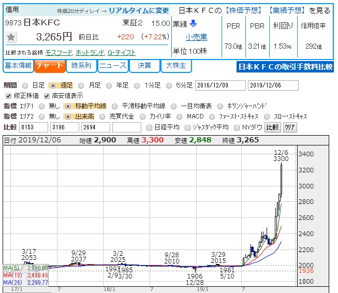The image size is (338, 293).
Task: Click the 12/28 1906 low marker on chart
Action: click(195, 280)
